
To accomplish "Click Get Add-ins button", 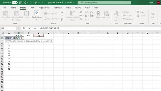I will 51,14.
